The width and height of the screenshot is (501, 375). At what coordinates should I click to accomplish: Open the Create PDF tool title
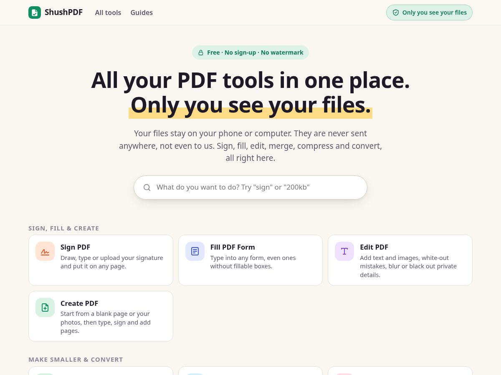(x=79, y=303)
